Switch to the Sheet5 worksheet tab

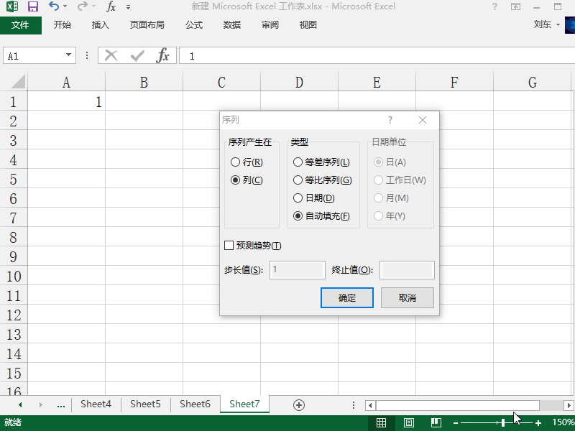pos(145,404)
